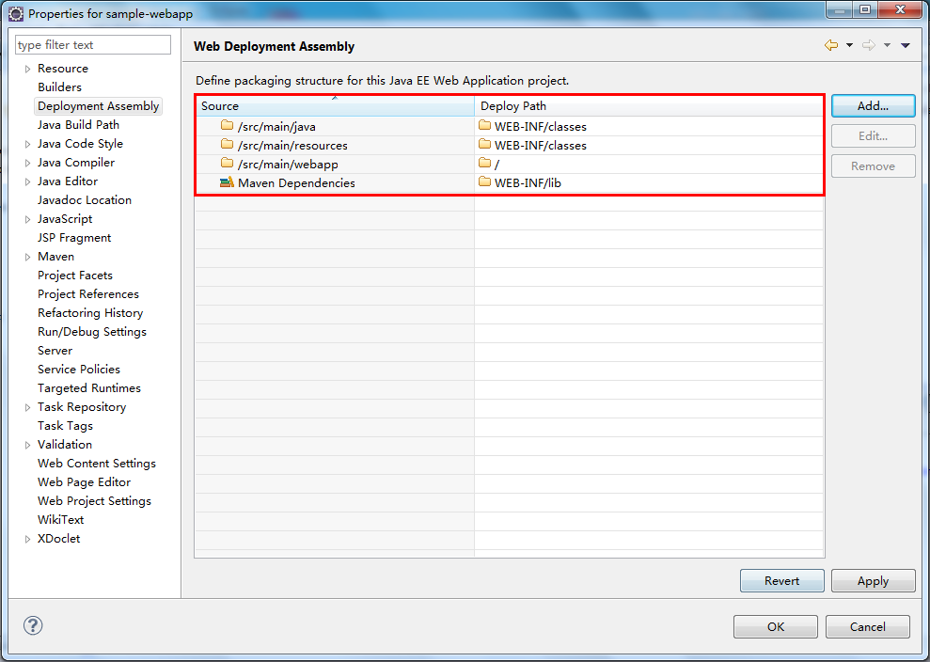Open Refactoring History page
The width and height of the screenshot is (930, 662).
pos(90,313)
